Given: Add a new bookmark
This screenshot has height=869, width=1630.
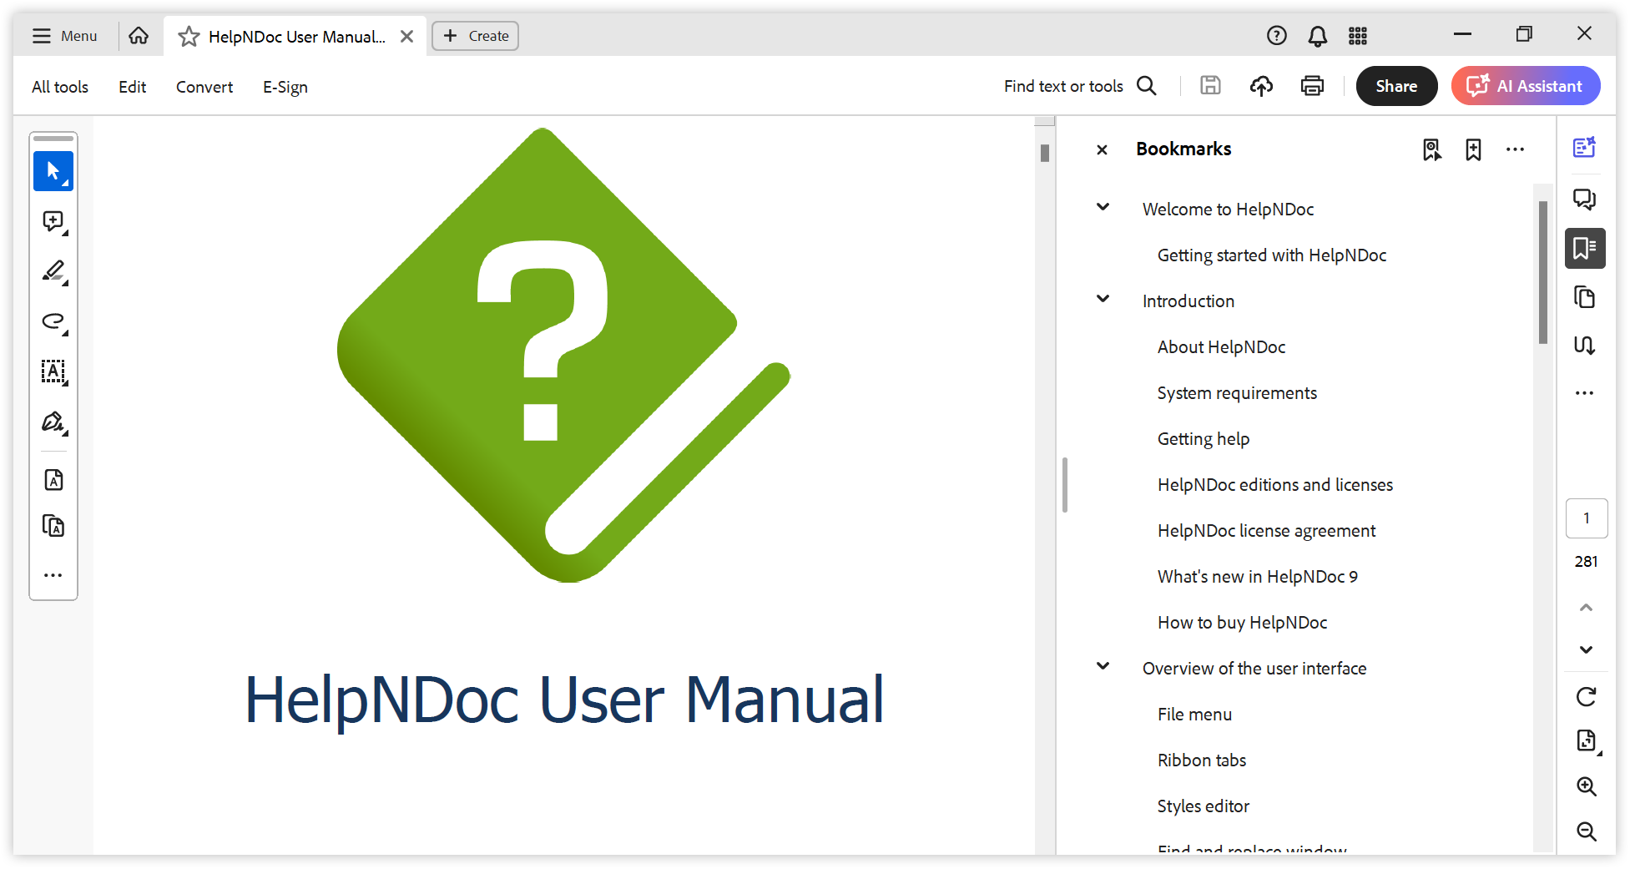Looking at the screenshot, I should (x=1474, y=149).
